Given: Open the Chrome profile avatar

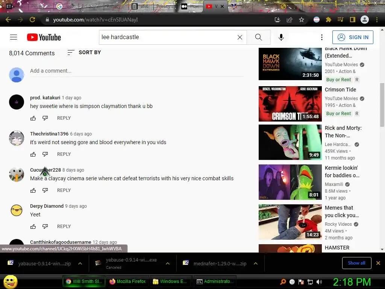Looking at the screenshot, I should click(x=365, y=20).
